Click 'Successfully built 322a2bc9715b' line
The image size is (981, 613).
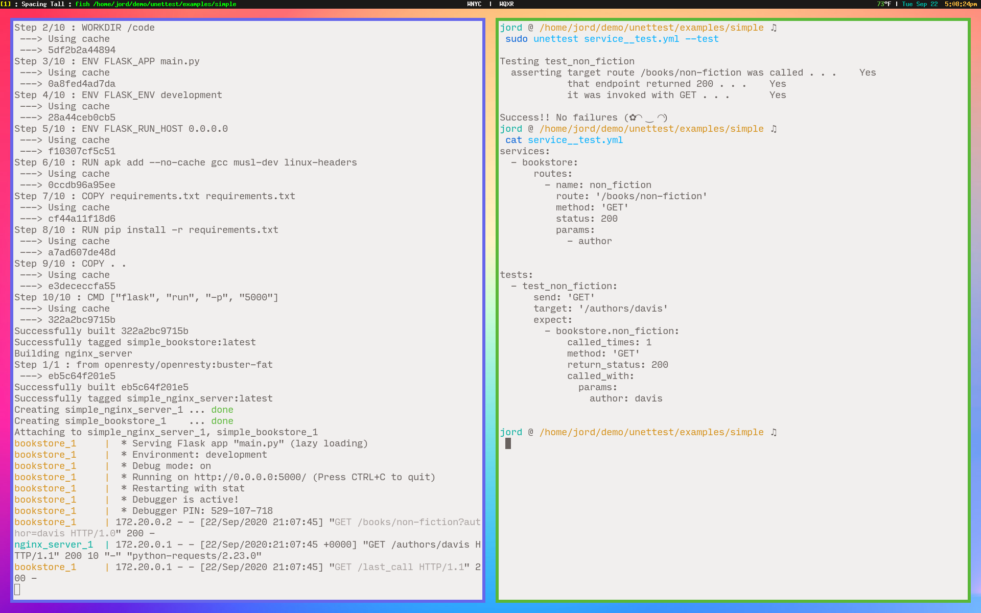[101, 331]
